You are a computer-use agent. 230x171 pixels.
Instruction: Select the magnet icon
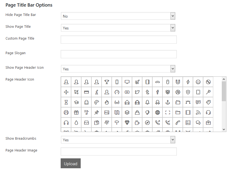click(178, 82)
